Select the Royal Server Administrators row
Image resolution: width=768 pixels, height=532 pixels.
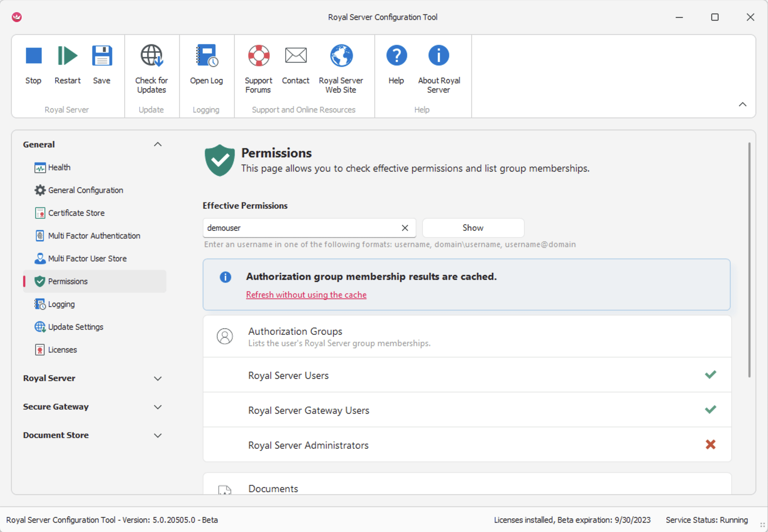coord(467,445)
